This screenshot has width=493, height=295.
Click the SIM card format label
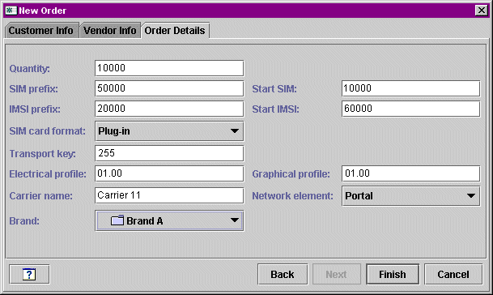pos(47,131)
